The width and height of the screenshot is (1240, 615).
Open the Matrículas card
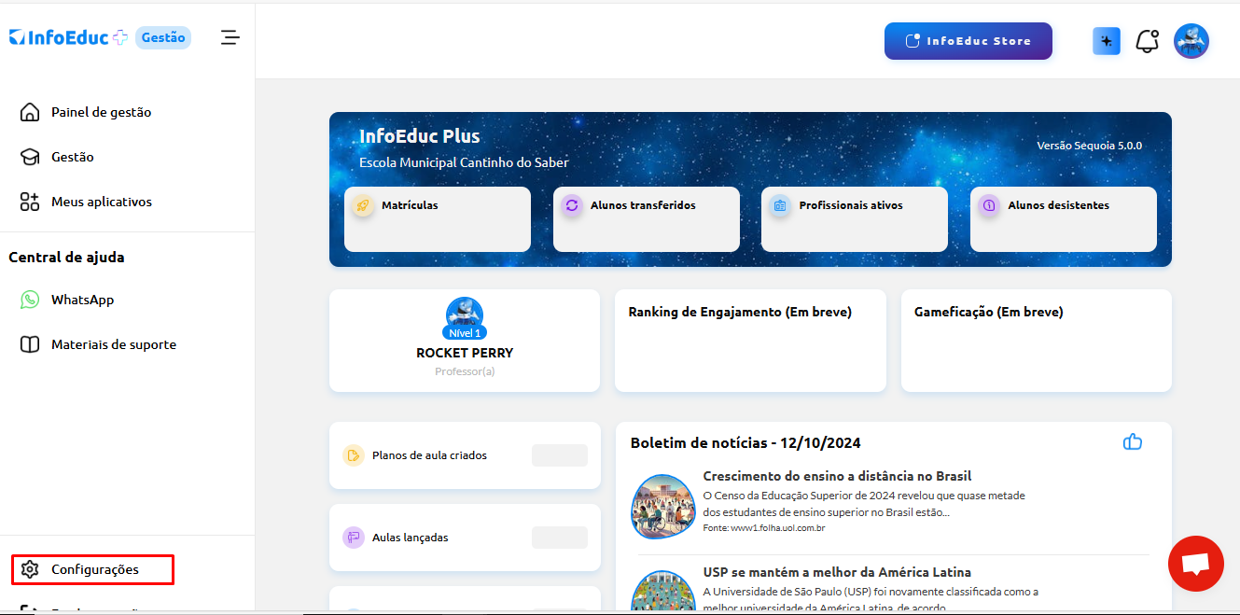click(438, 219)
